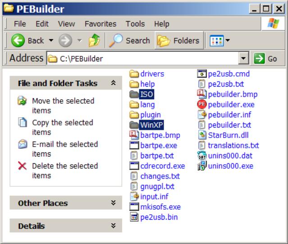Minimize the PEBuilder window
The width and height of the screenshot is (288, 244).
tap(254, 9)
